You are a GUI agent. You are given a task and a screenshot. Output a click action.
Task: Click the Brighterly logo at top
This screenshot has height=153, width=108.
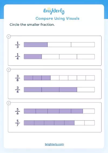[x=54, y=11]
